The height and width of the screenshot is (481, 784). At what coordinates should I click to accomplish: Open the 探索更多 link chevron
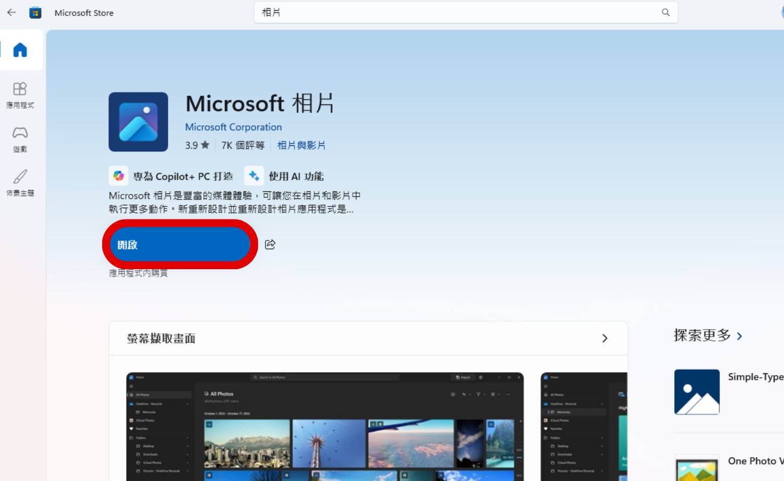(740, 336)
